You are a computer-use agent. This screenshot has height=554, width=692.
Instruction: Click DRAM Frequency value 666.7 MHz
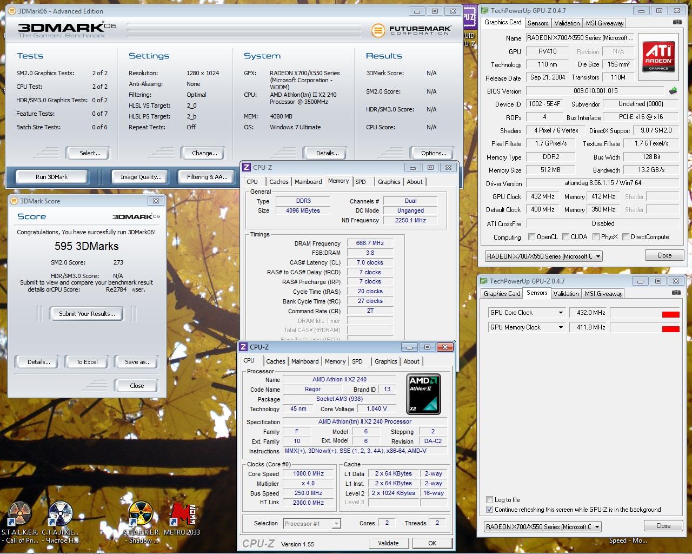point(370,243)
